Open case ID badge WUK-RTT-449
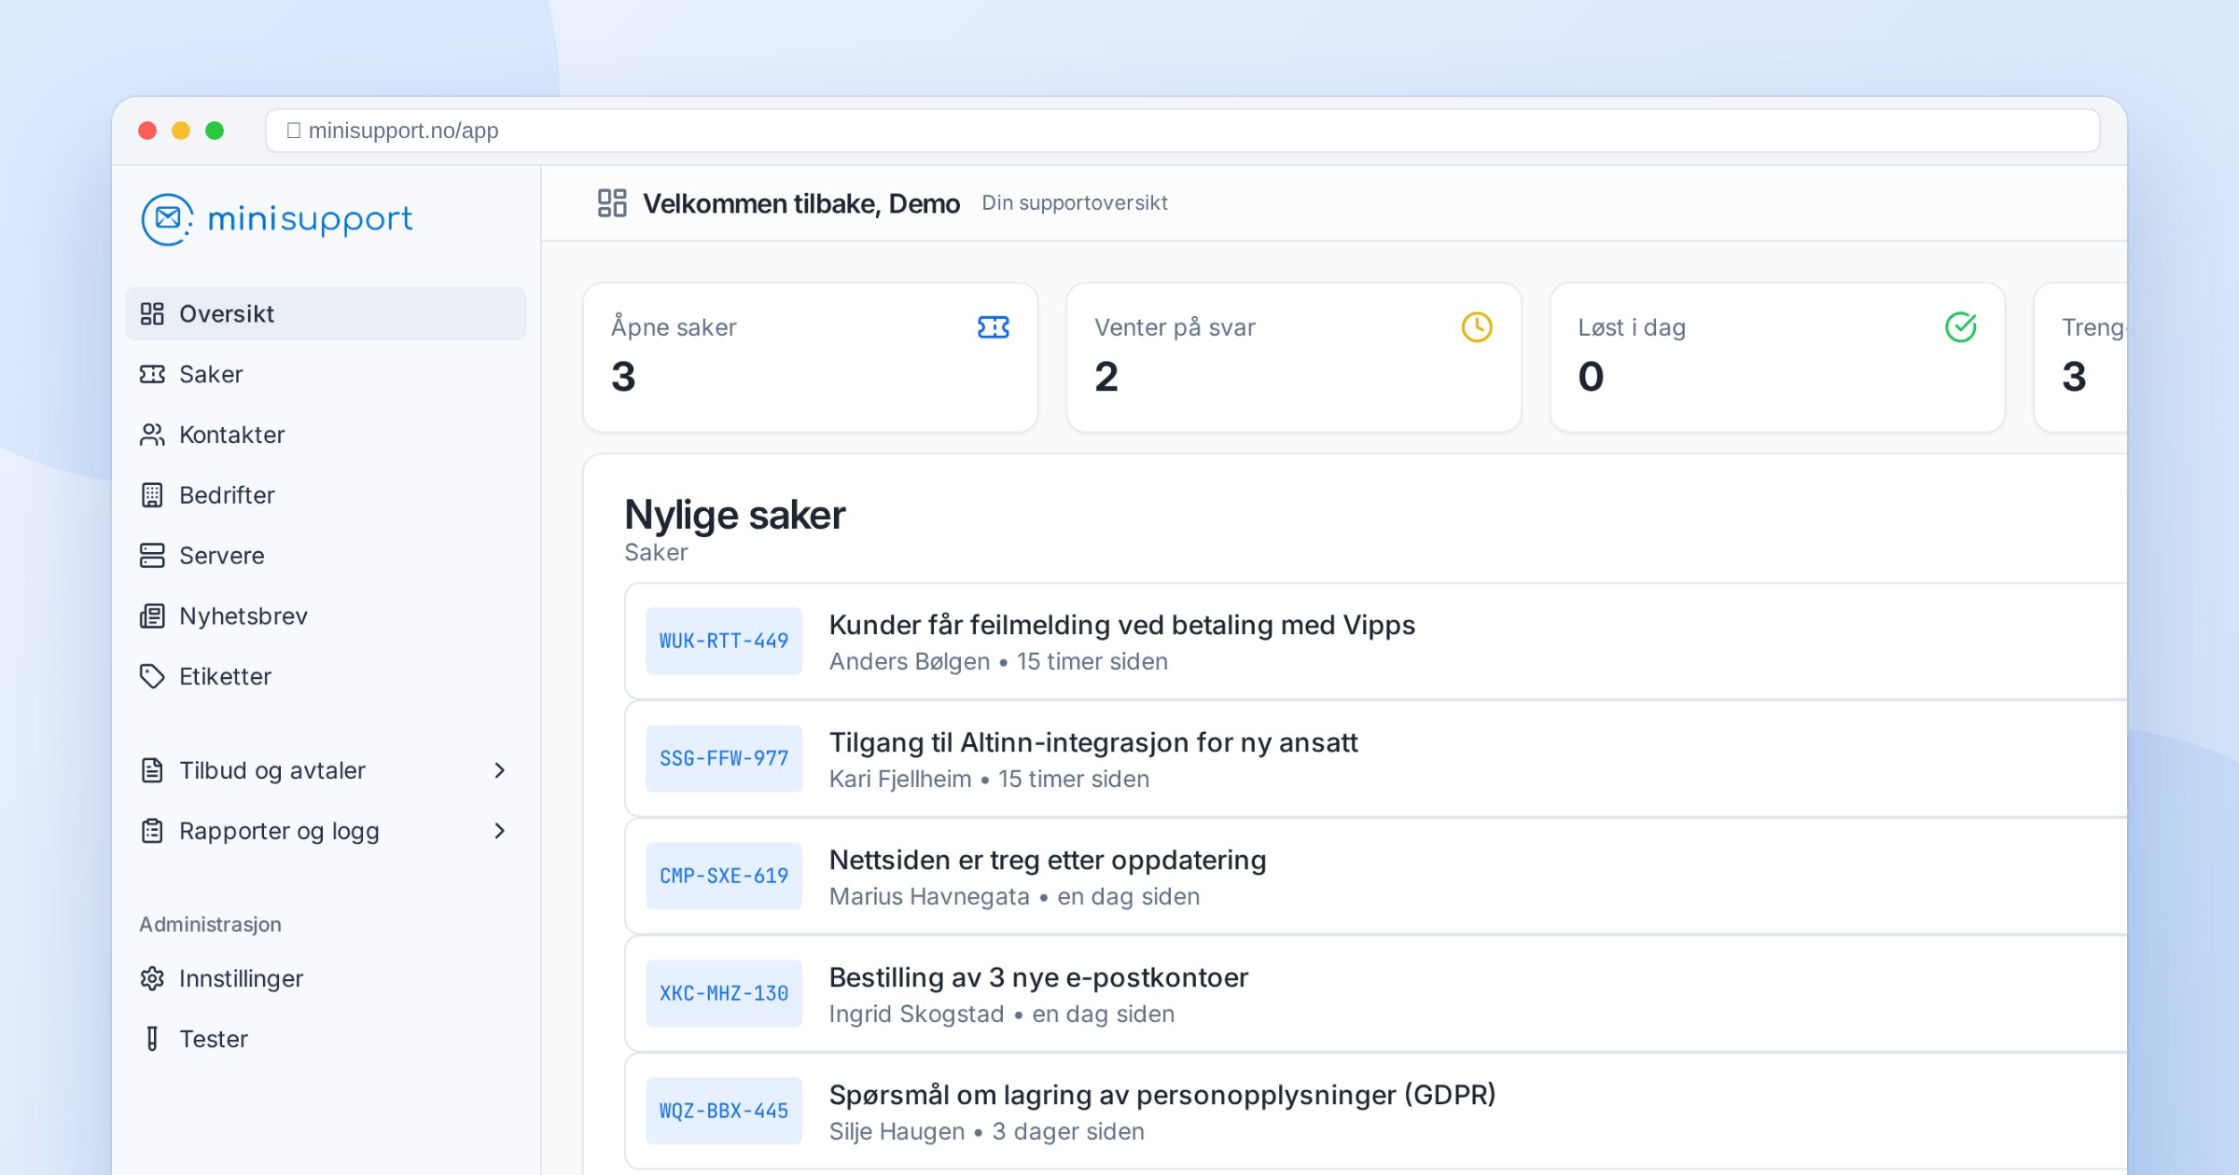Image resolution: width=2239 pixels, height=1175 pixels. (724, 642)
